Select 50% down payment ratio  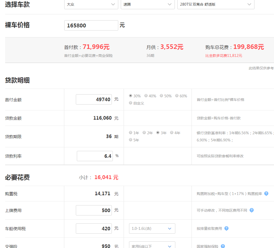click(161, 96)
